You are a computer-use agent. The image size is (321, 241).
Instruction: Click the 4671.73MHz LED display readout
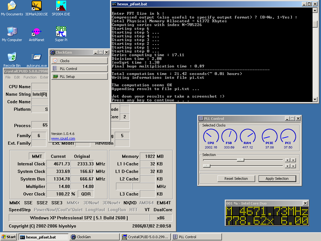[x=267, y=212]
